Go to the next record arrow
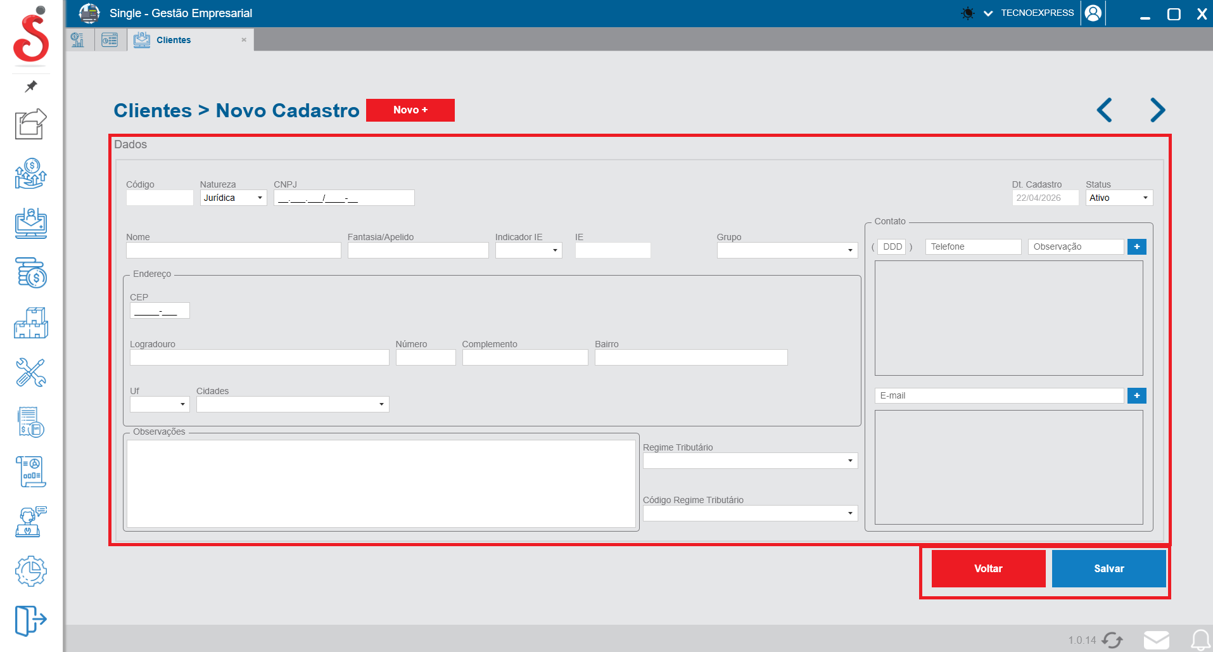 point(1157,110)
